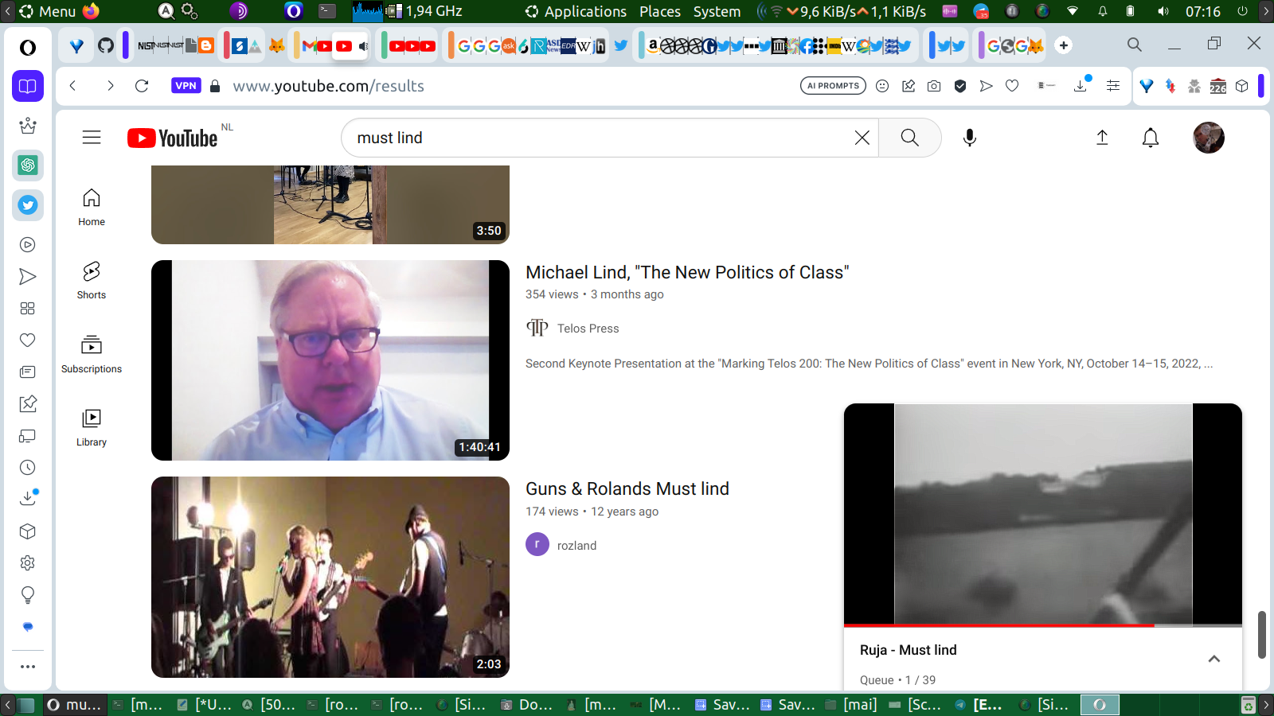Play the Guns & Rolands concert thumbnail
Screen dimensions: 1274x716
pos(330,577)
